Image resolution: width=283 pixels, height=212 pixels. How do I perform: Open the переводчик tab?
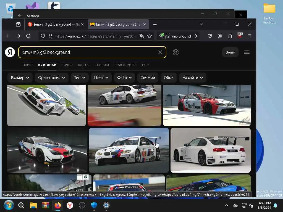coord(125,65)
